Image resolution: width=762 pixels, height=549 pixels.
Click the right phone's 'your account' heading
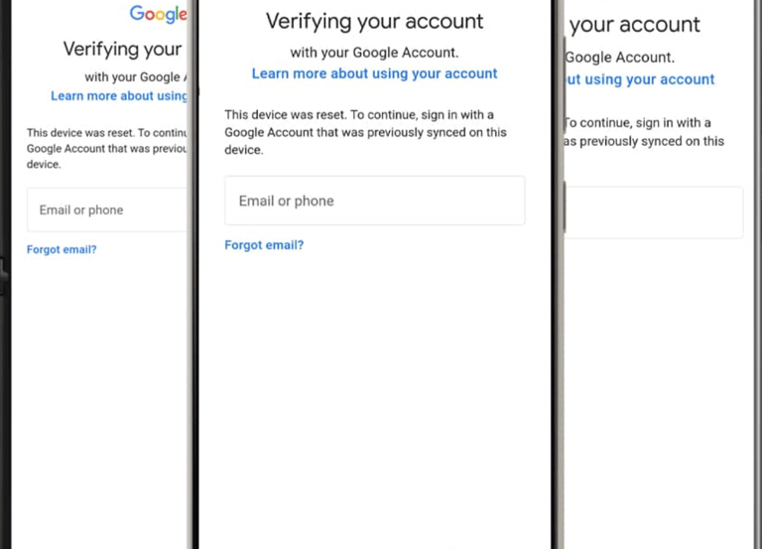(635, 25)
